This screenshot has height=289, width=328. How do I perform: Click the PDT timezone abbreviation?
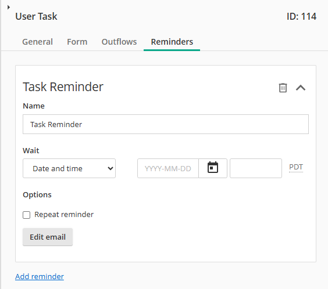click(296, 167)
